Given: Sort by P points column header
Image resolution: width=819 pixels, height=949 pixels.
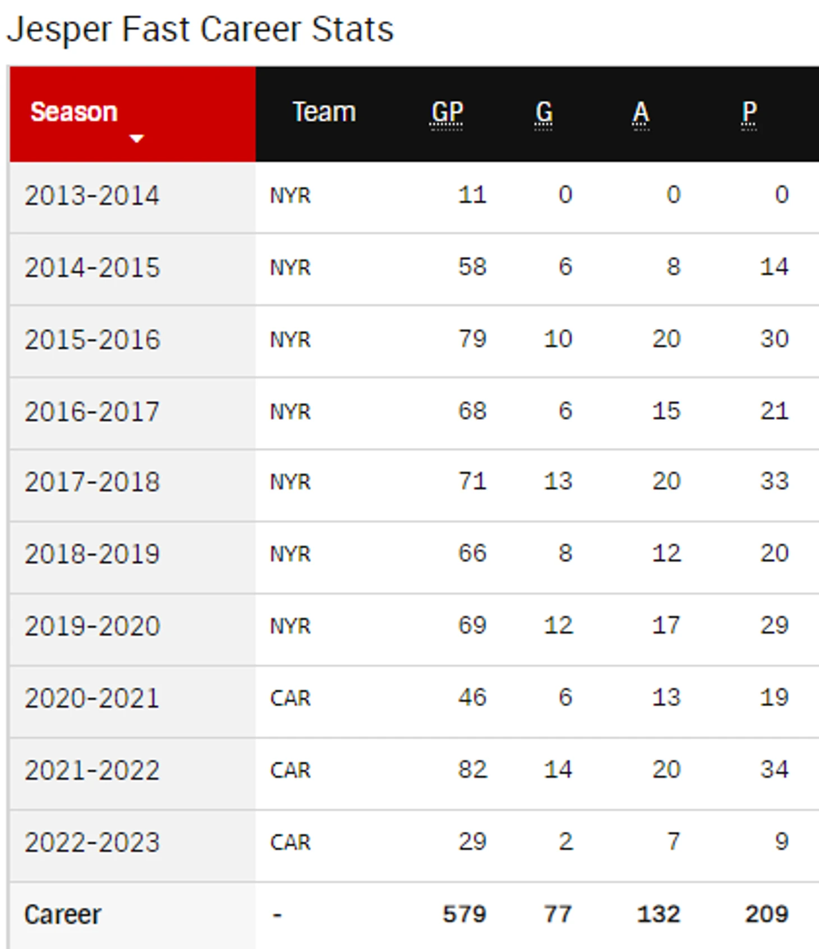Looking at the screenshot, I should pyautogui.click(x=749, y=113).
